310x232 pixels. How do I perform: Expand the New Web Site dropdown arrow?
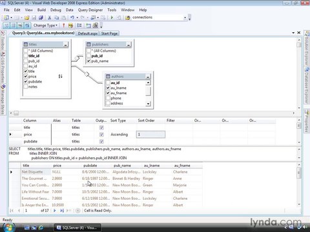coord(11,17)
